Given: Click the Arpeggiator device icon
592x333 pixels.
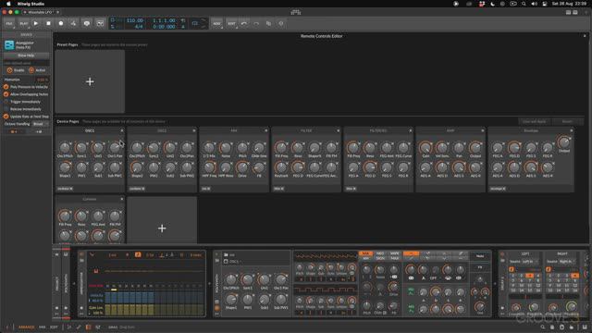Looking at the screenshot, I should click(x=9, y=45).
